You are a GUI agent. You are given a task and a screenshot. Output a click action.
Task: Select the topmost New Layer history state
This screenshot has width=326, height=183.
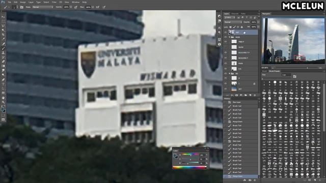pyautogui.click(x=241, y=102)
